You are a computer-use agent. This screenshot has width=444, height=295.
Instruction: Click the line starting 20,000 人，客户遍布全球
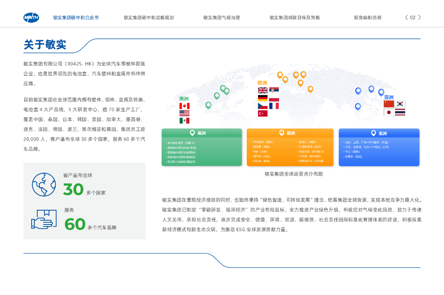click(85, 139)
